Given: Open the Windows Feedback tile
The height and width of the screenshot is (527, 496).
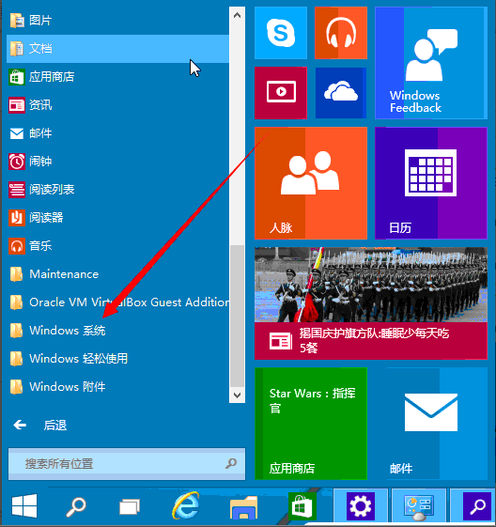Looking at the screenshot, I should pyautogui.click(x=431, y=63).
